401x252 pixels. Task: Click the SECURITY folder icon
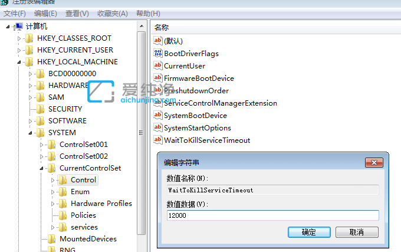pos(41,109)
